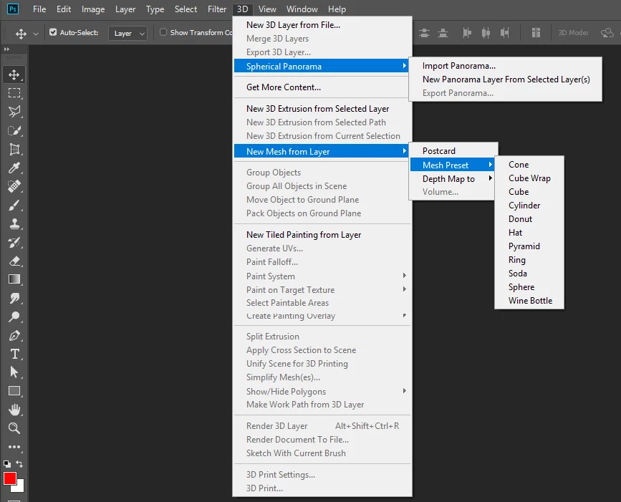
Task: Reset default foreground and background colors
Action: coord(7,464)
